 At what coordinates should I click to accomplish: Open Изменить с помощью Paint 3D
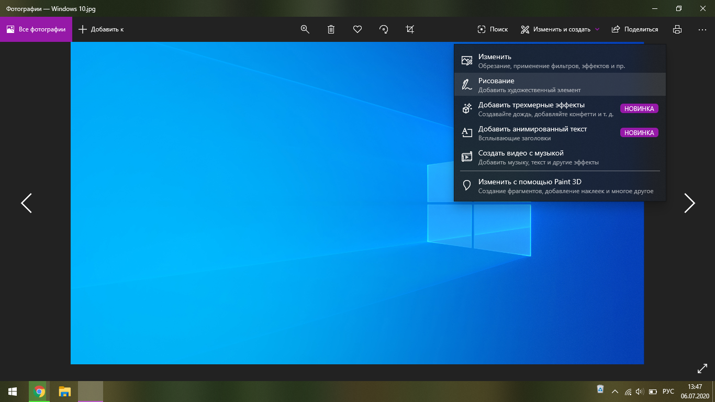(560, 186)
